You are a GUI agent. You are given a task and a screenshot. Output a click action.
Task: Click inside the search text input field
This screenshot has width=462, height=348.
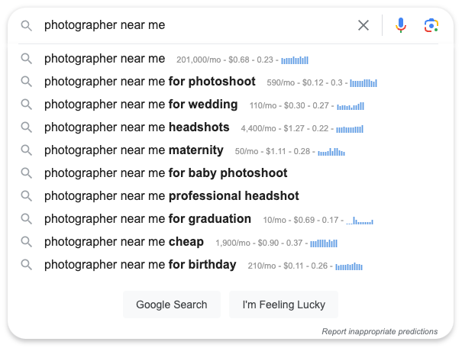coord(198,25)
